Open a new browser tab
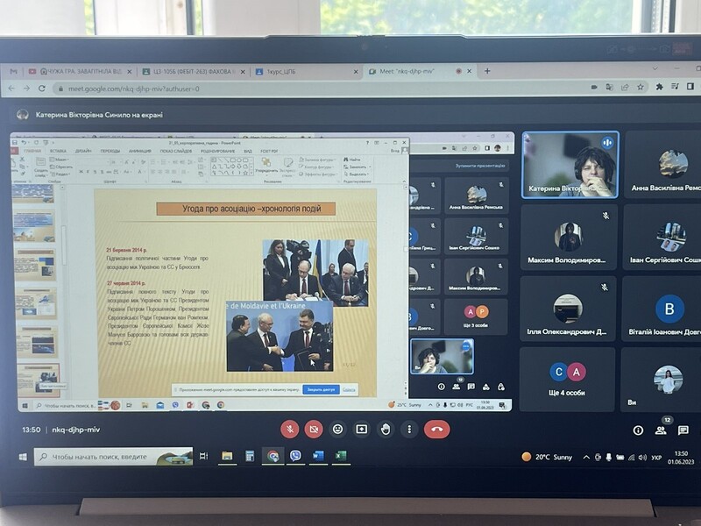This screenshot has height=526, width=701. pos(487,71)
